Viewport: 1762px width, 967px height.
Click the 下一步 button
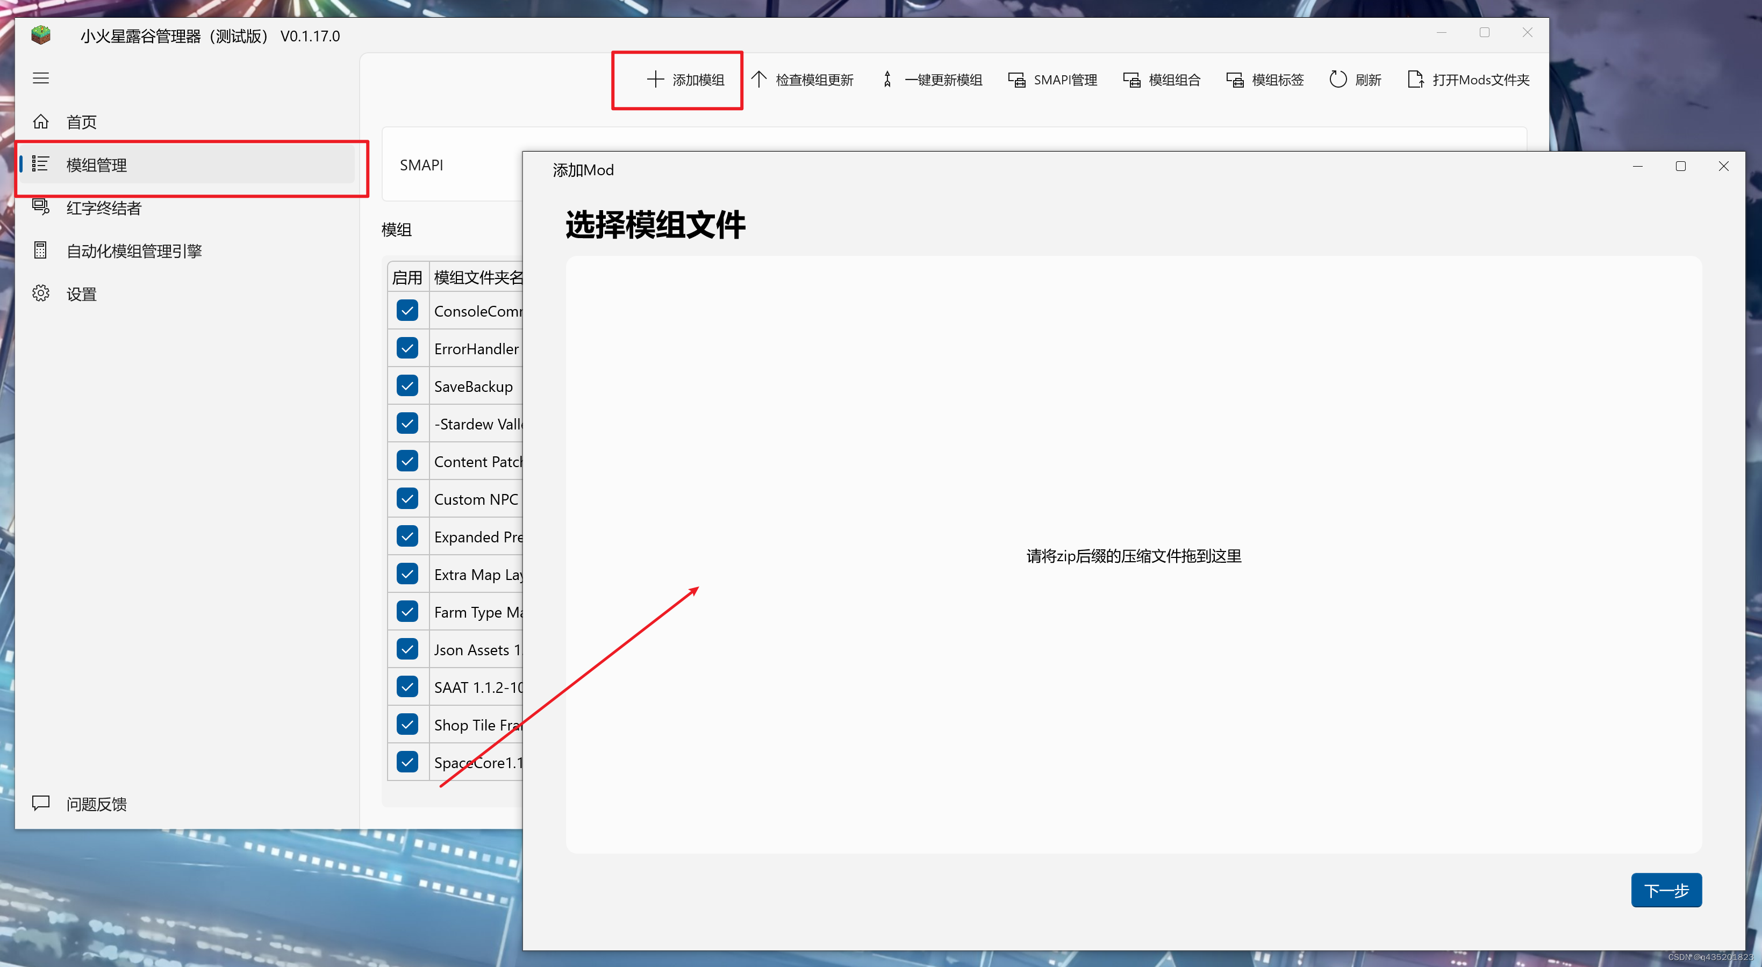point(1666,890)
